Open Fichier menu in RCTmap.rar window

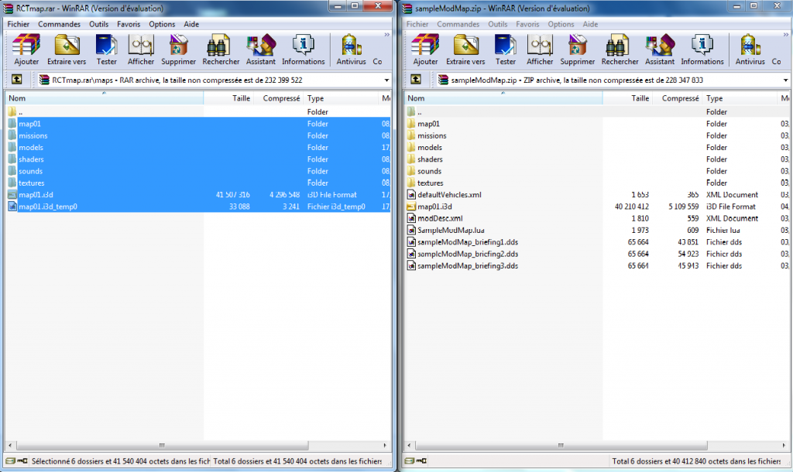coord(19,24)
